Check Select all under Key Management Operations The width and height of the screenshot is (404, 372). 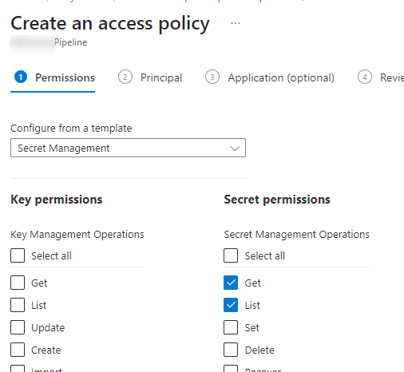point(18,255)
